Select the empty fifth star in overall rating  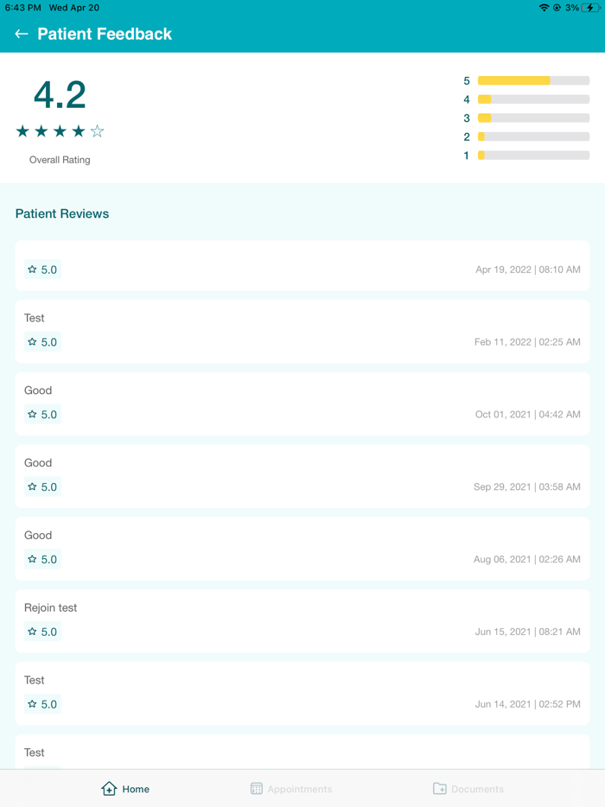click(97, 131)
